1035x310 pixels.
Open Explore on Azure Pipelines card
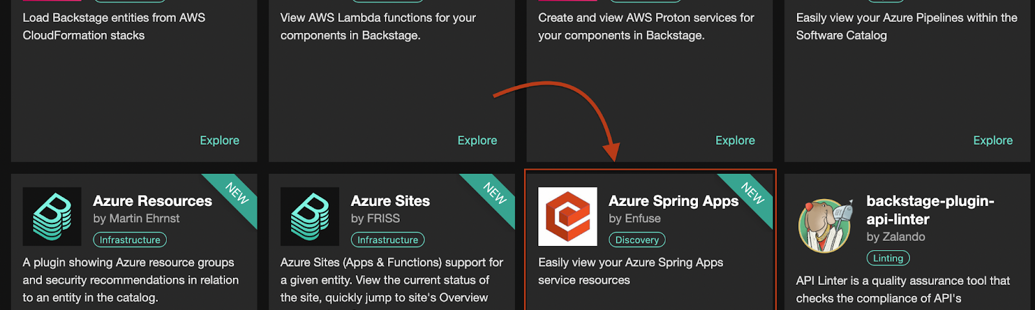(x=993, y=140)
